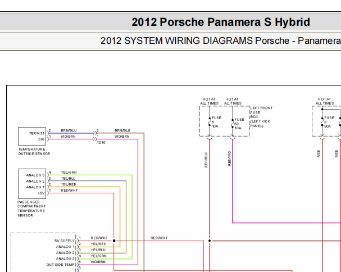Click "YEL/GRN" label at sensor pin 4
The width and height of the screenshot is (341, 272).
(69, 173)
